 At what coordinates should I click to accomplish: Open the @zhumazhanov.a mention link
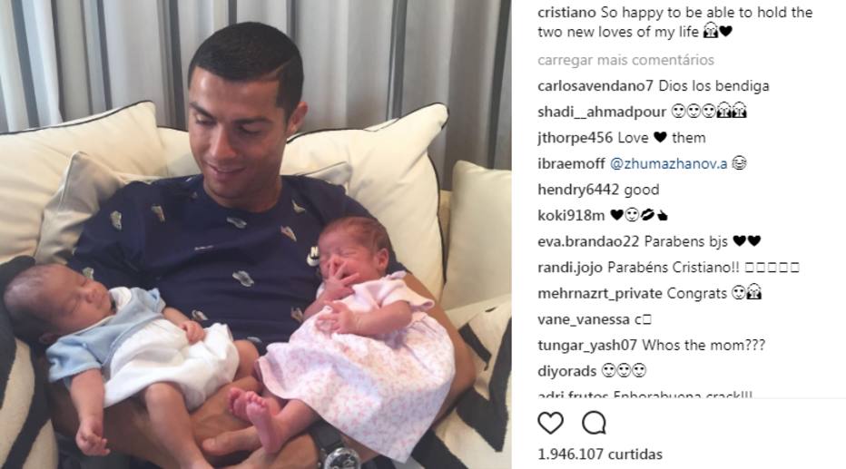tap(668, 163)
